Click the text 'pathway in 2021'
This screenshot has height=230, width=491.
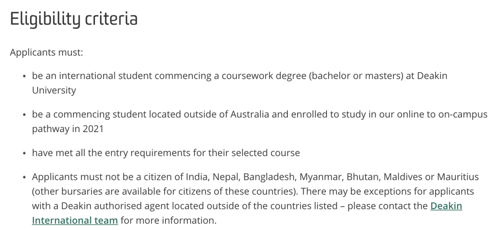tap(68, 128)
